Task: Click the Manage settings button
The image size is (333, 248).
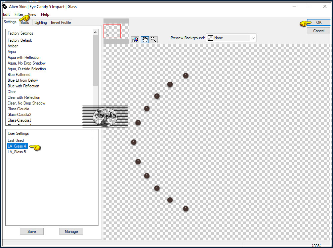Action: click(71, 232)
